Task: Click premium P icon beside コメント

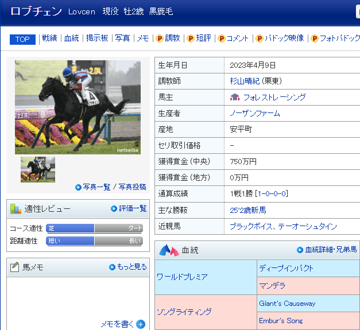Action: click(x=221, y=38)
